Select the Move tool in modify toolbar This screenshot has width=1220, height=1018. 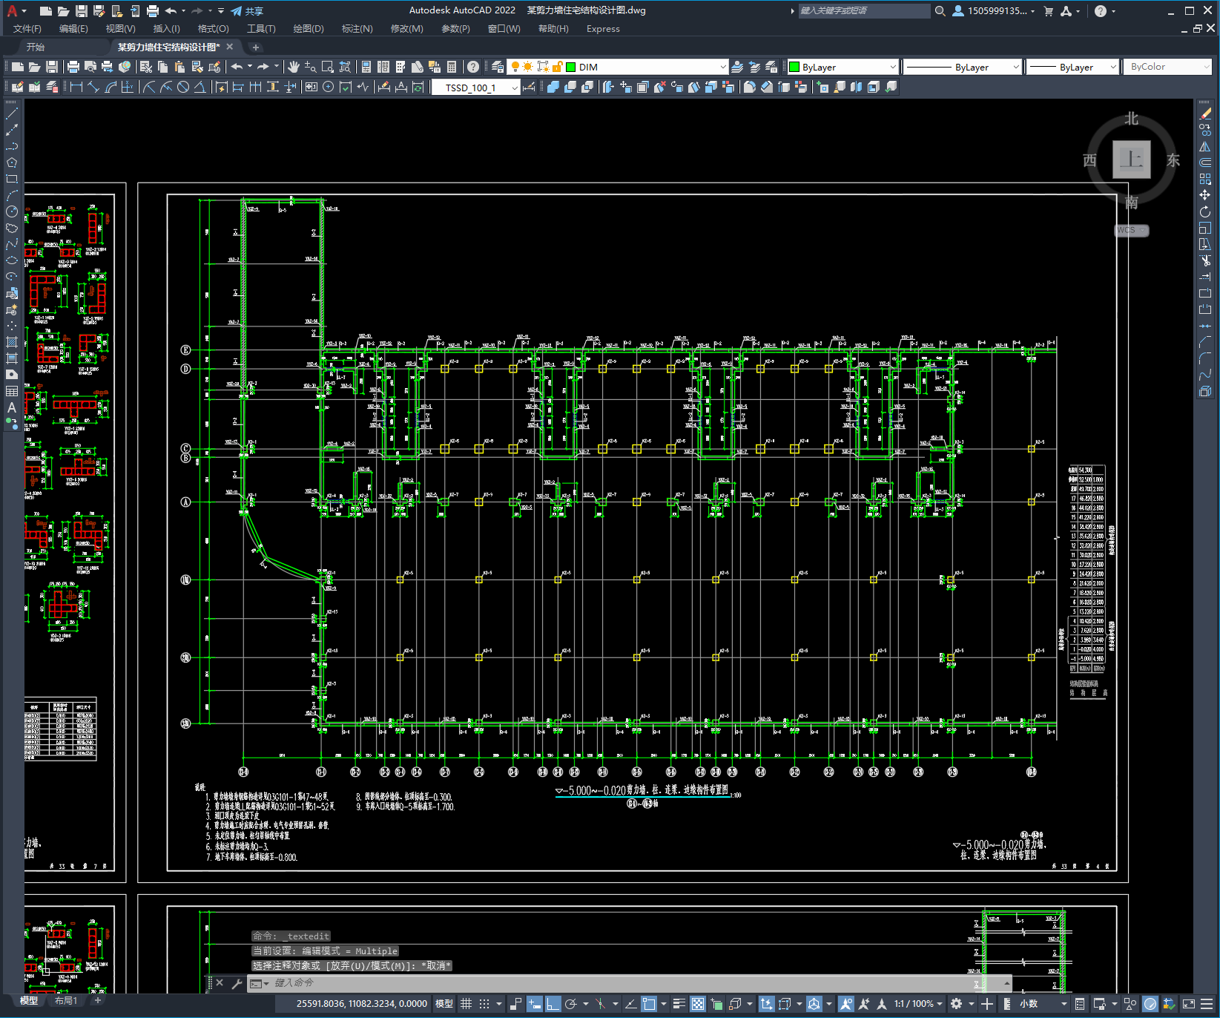[x=1205, y=195]
